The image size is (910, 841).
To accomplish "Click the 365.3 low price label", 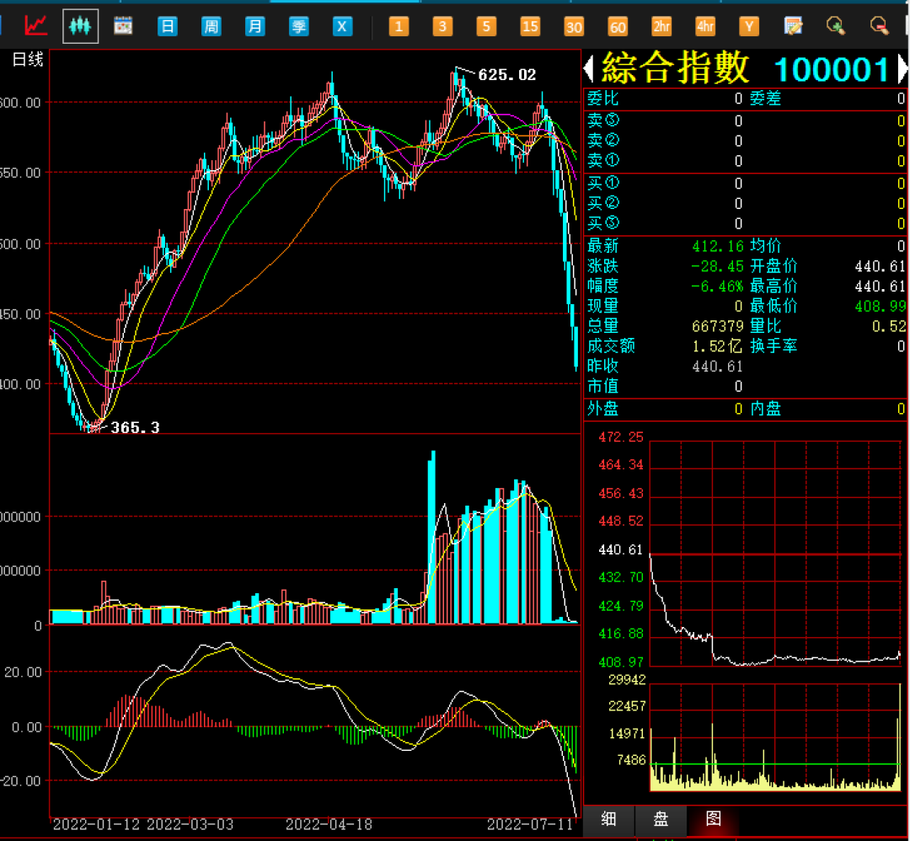I will coord(135,428).
